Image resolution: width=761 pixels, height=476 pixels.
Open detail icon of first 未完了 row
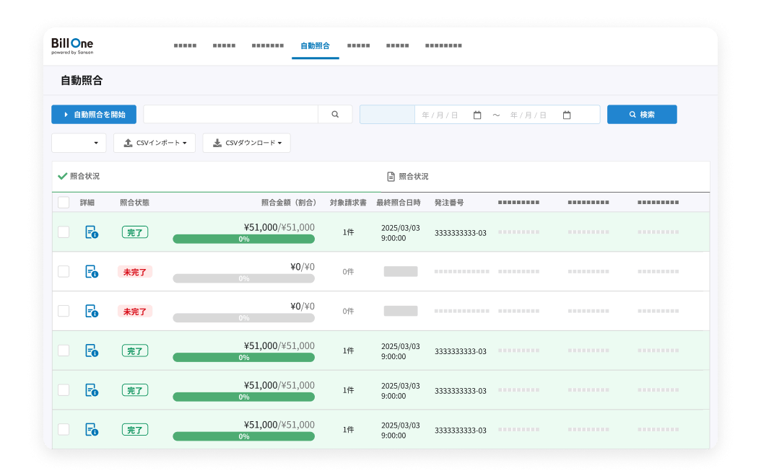pyautogui.click(x=92, y=272)
